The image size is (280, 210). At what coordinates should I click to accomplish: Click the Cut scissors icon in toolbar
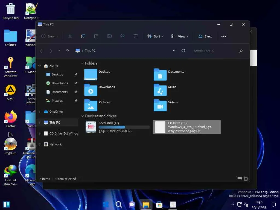70,36
